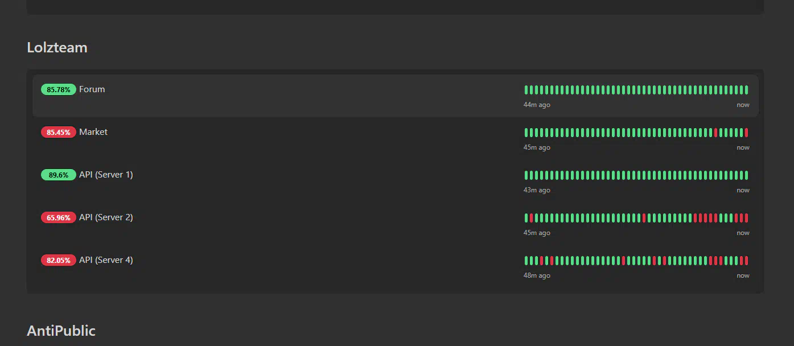
Task: Click the '48m ago' label under API Server 4
Action: click(537, 275)
